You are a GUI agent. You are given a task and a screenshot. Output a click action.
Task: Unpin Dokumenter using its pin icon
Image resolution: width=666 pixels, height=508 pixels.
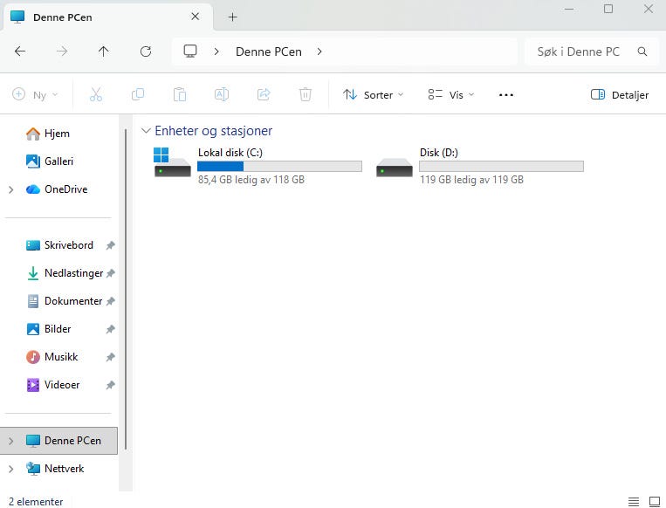pos(111,301)
